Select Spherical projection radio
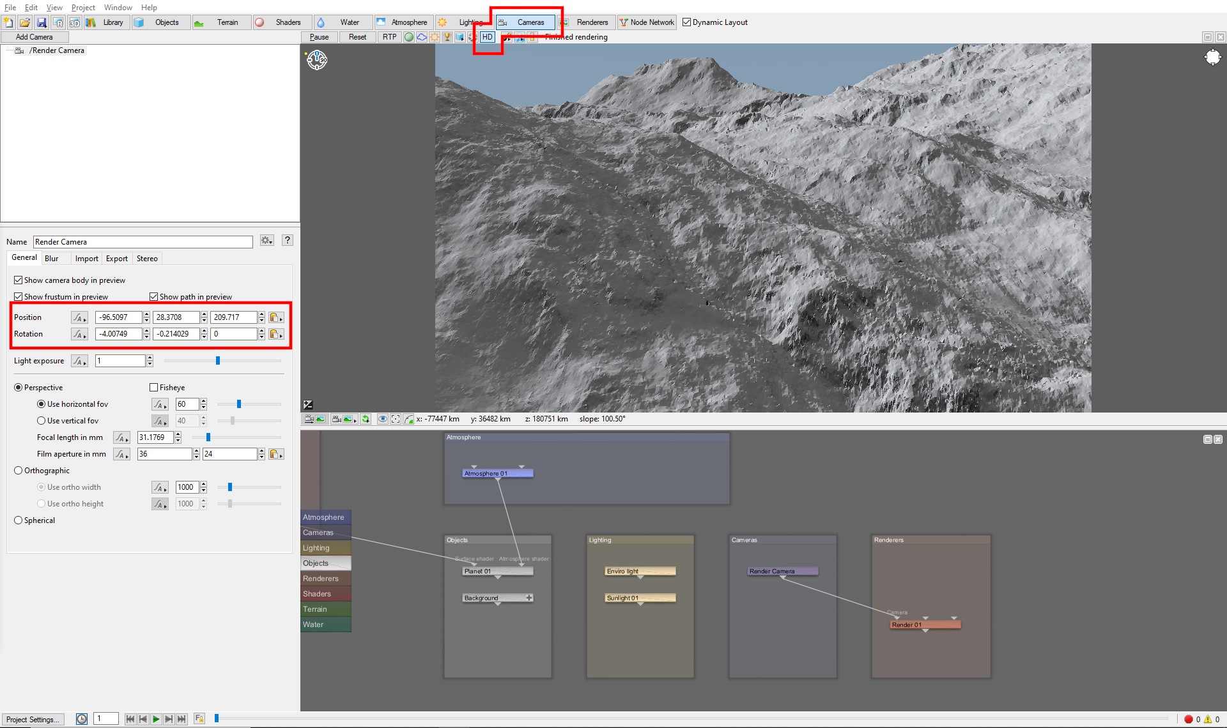The height and width of the screenshot is (728, 1227). (35, 520)
